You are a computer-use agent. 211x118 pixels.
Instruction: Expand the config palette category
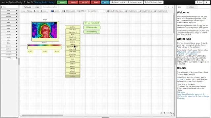[x=9, y=58]
